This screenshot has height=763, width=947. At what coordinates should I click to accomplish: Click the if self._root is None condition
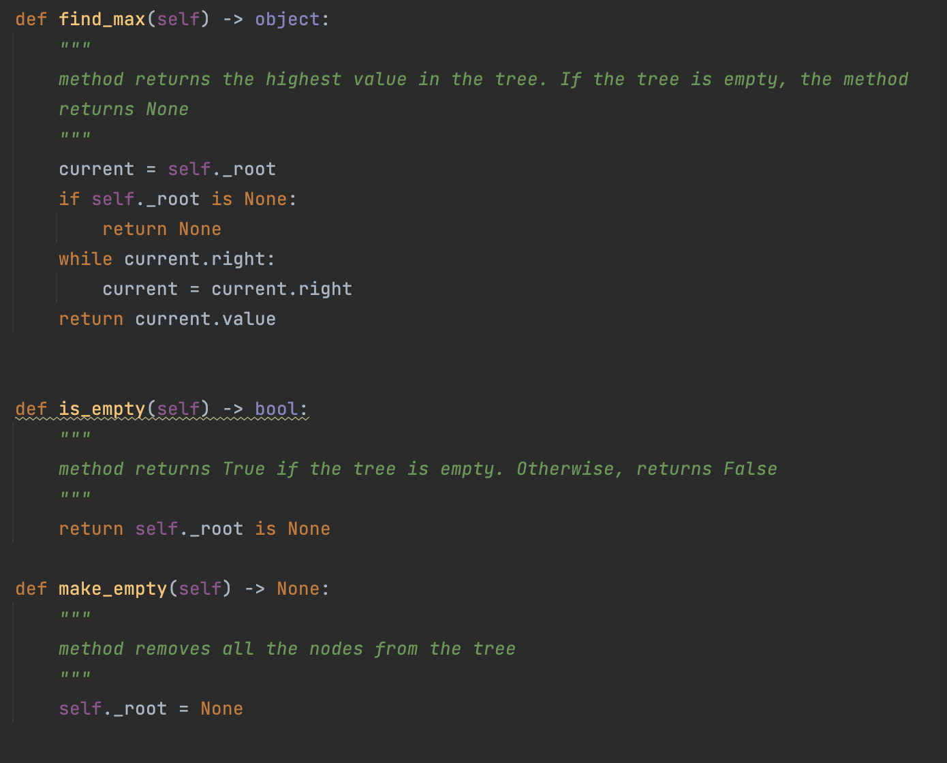pyautogui.click(x=177, y=199)
